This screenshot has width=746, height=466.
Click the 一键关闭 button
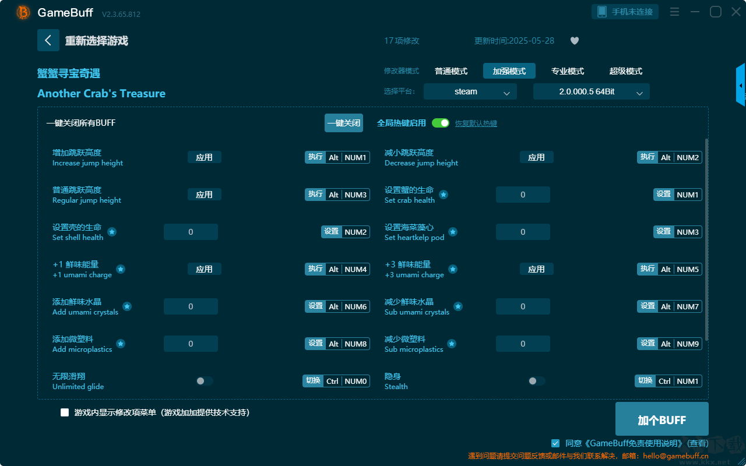point(344,123)
